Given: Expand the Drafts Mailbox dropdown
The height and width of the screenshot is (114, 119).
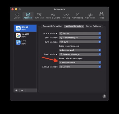Looking at the screenshot, I should coord(80,33).
